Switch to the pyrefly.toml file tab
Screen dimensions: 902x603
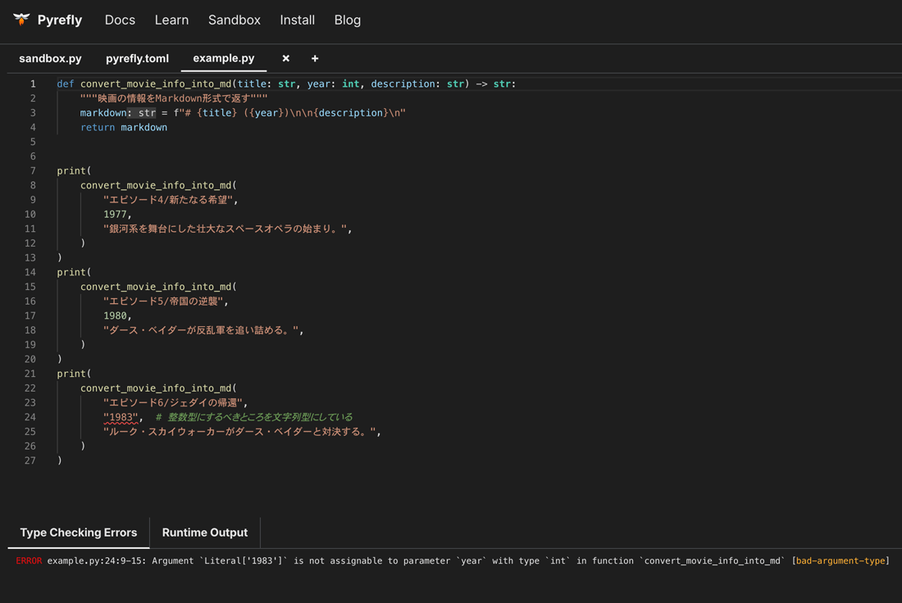(x=137, y=58)
